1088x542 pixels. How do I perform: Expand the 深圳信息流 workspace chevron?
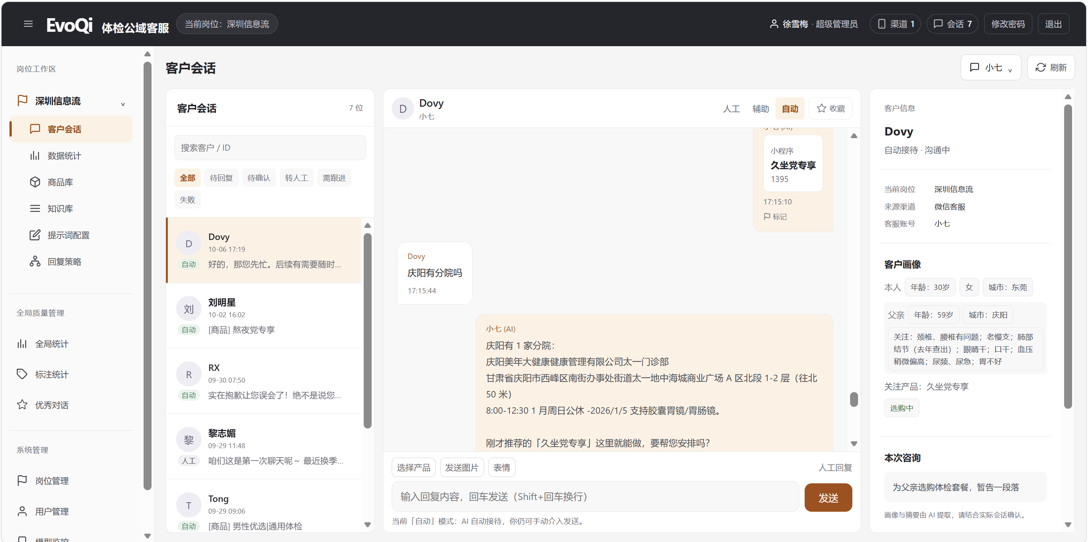(x=123, y=103)
